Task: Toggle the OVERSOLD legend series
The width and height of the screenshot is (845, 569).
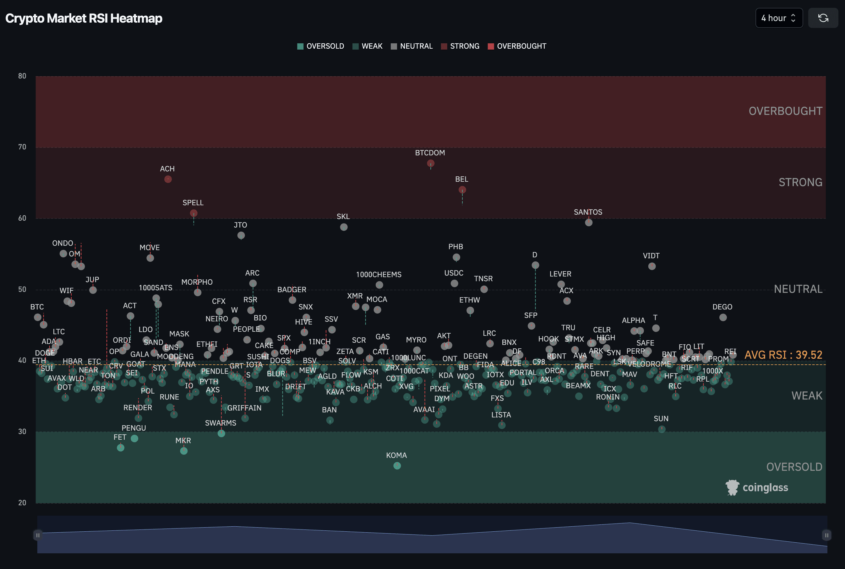Action: (x=320, y=46)
